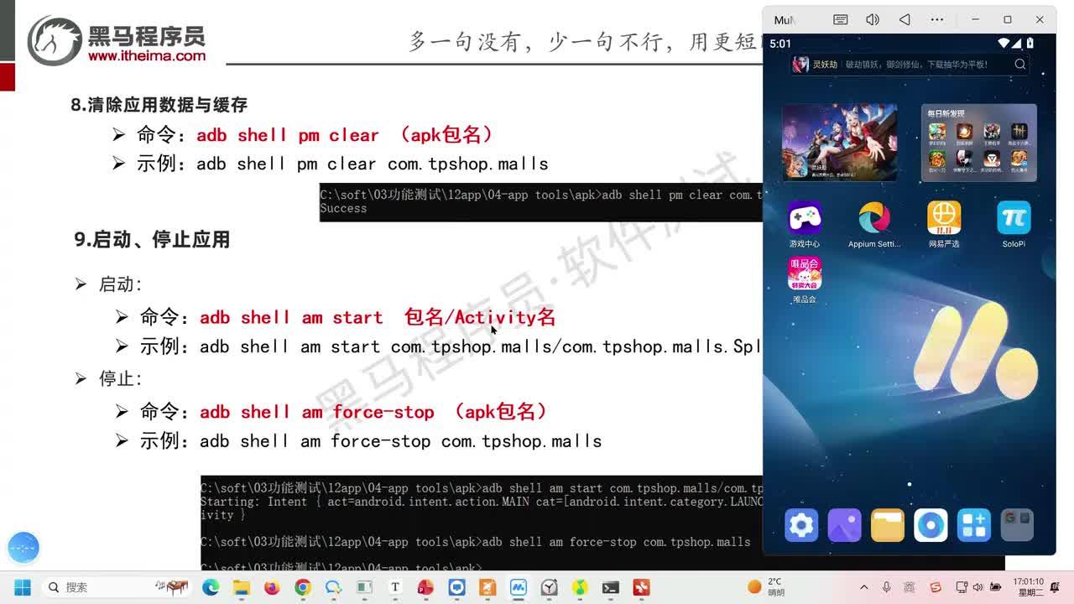Open the File Manager app in dock

887,525
